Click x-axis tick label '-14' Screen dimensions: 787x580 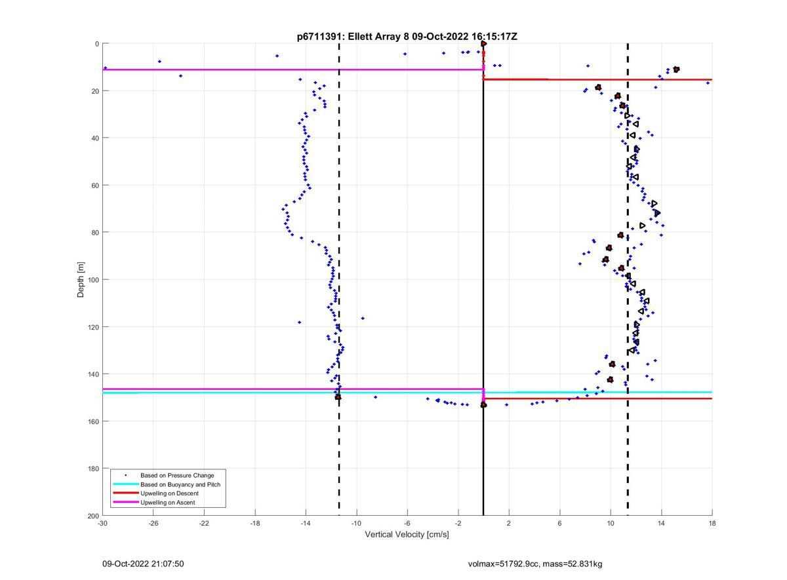point(306,523)
